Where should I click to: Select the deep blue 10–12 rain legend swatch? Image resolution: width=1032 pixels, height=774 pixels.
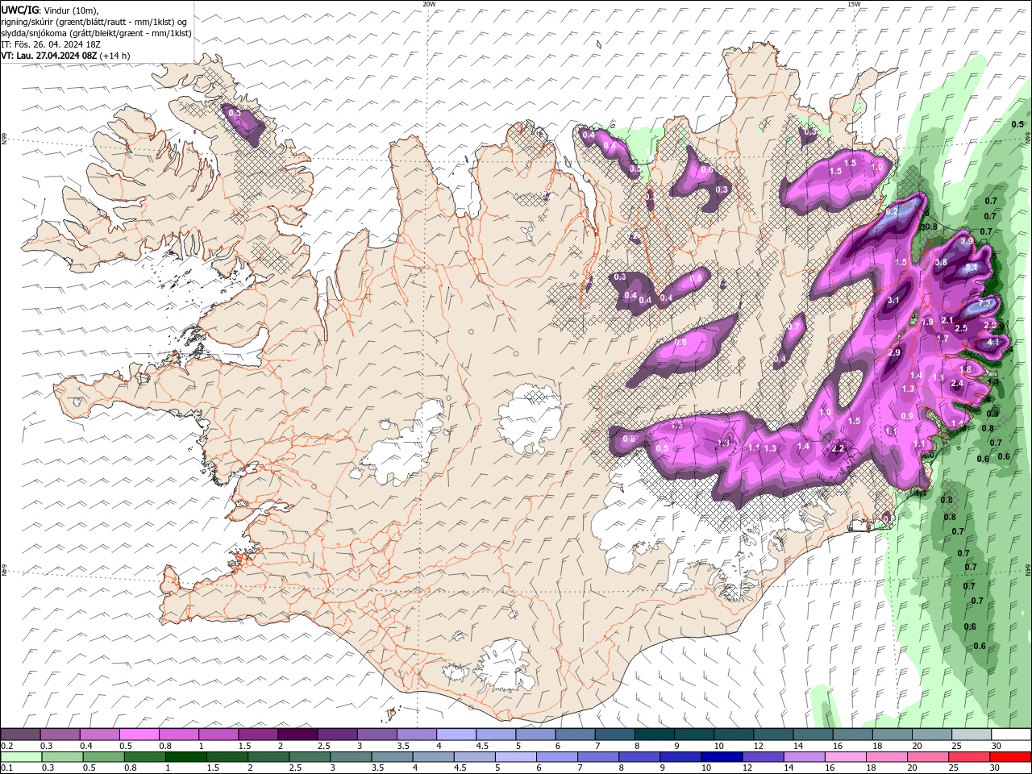722,756
